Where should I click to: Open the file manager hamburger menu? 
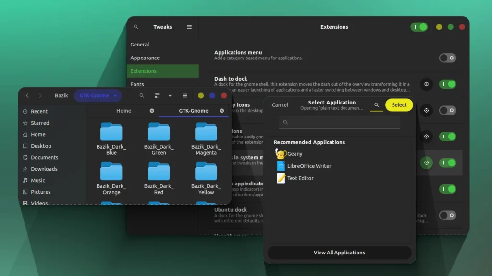(x=185, y=96)
